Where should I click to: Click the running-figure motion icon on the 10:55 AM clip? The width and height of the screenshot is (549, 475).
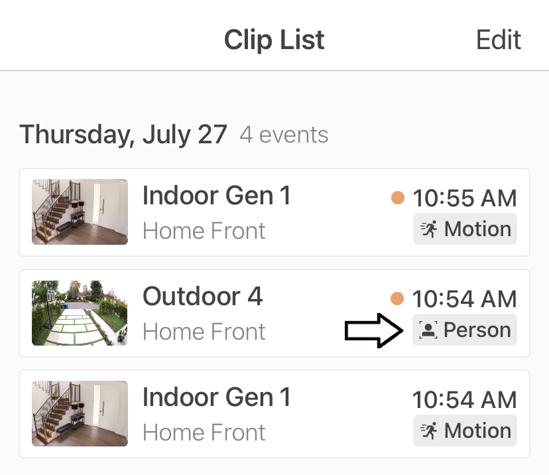click(x=429, y=230)
